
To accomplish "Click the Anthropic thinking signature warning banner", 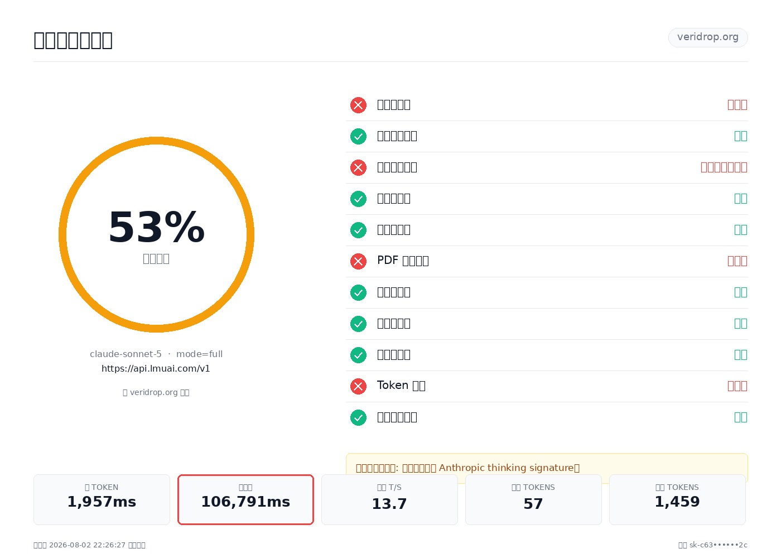I will (547, 468).
